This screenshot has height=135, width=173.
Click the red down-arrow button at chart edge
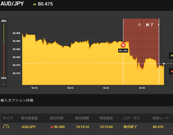coord(171,71)
